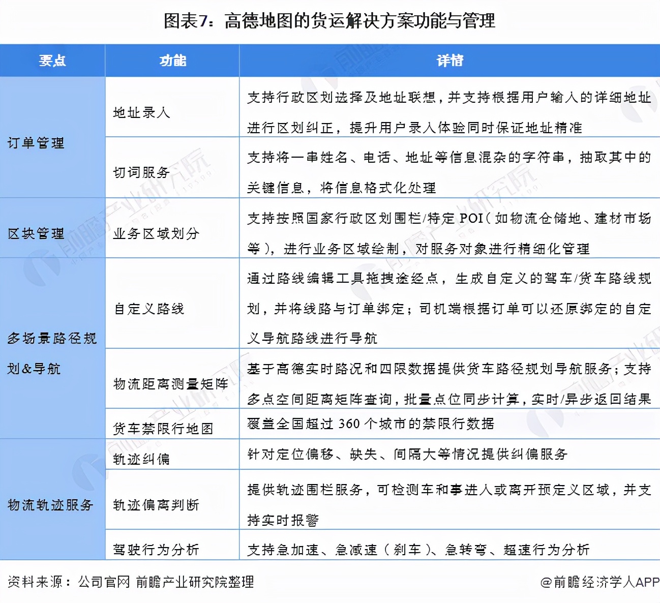Select the 详情 column header
Screen dimensions: 660x603
pos(448,60)
